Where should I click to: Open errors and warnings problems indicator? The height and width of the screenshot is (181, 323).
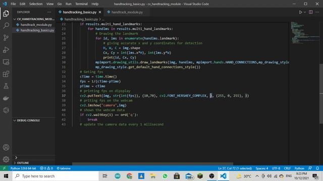pyautogui.click(x=46, y=168)
